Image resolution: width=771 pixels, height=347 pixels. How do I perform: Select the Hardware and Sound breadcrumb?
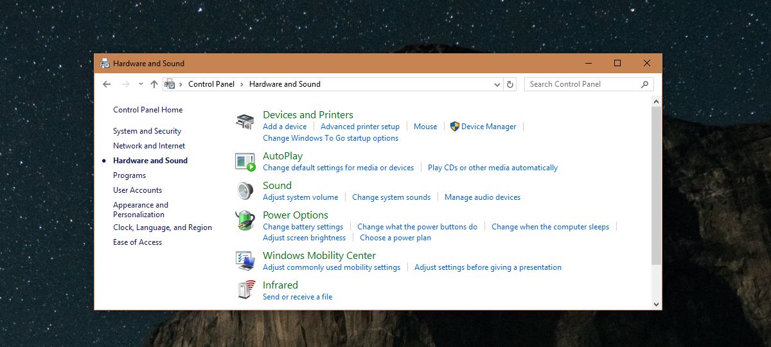coord(285,84)
